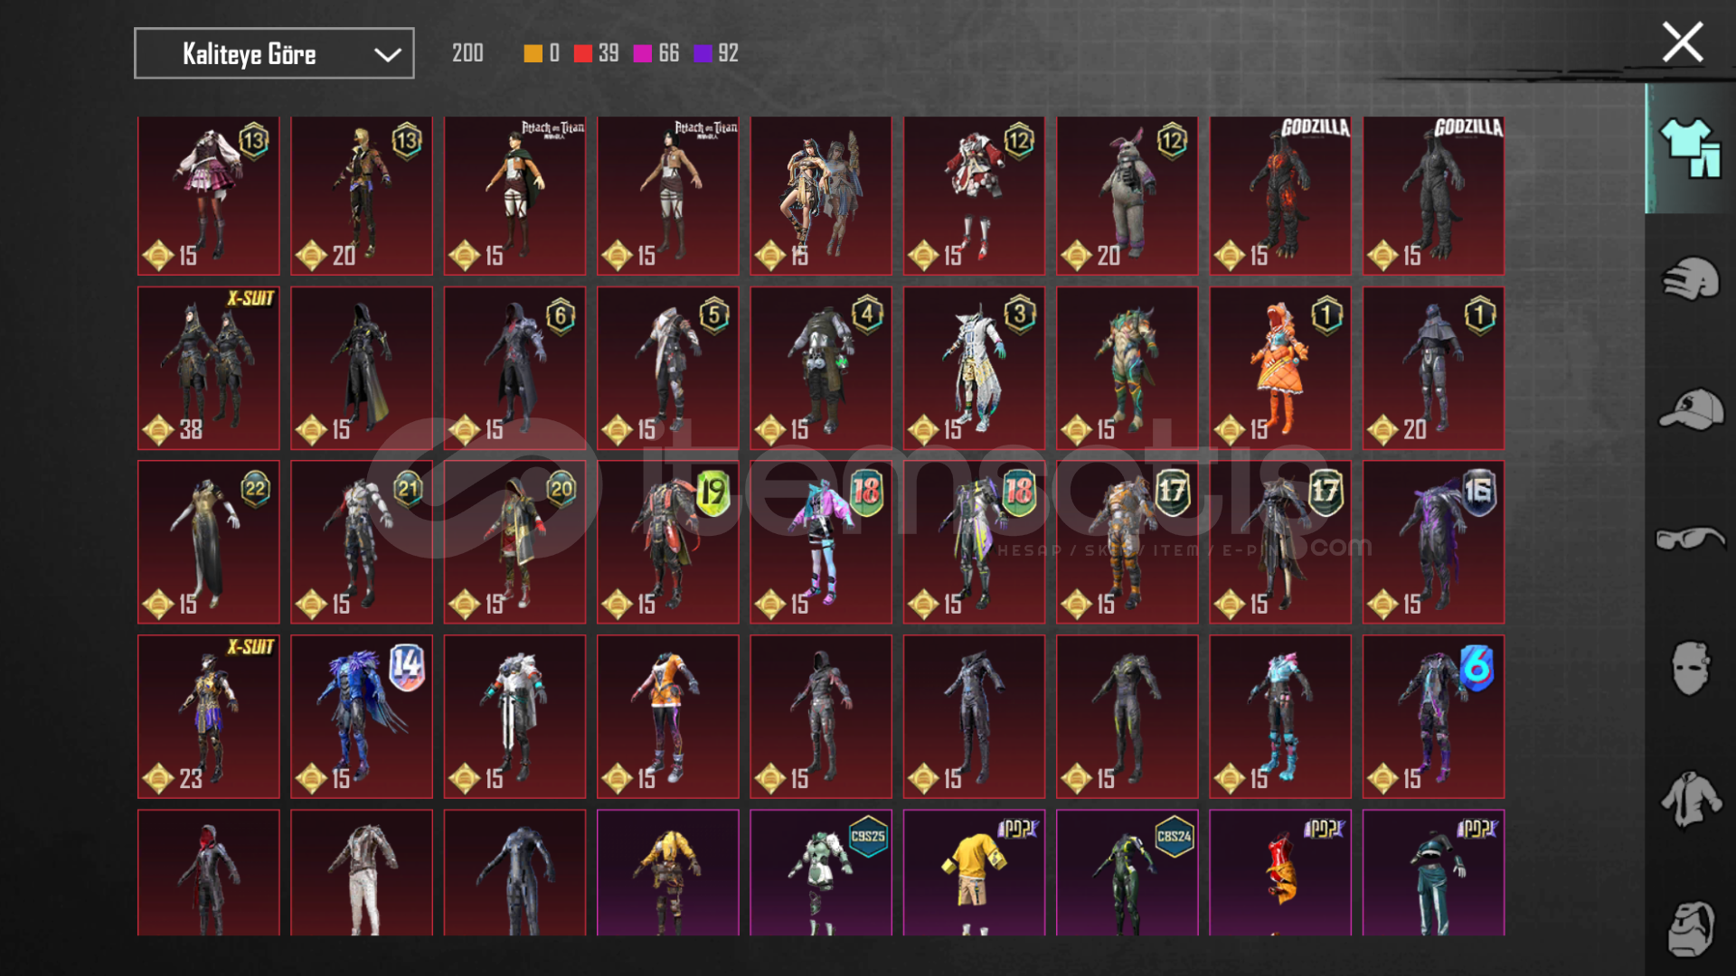This screenshot has height=976, width=1736.
Task: Select the red glowing Godzilla suit
Action: [x=1280, y=195]
